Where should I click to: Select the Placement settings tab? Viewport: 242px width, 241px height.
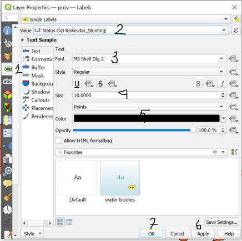[x=37, y=108]
